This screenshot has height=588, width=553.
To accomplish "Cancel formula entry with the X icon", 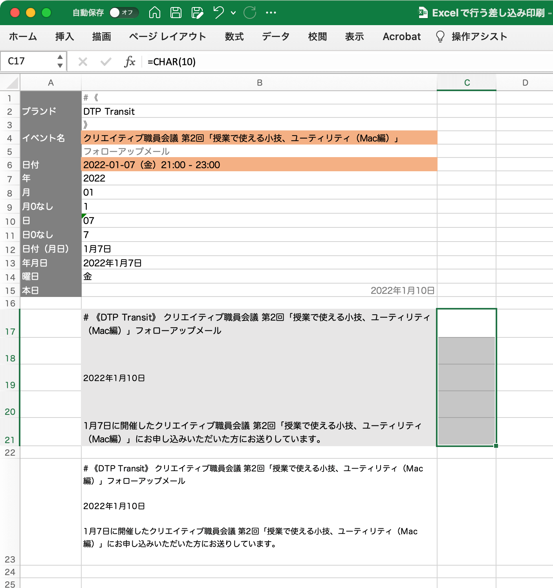I will click(83, 62).
